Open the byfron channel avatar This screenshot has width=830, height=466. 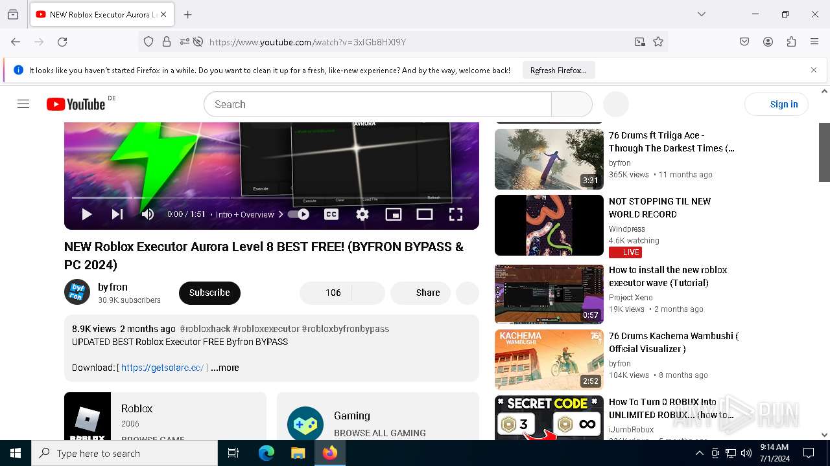pos(77,292)
